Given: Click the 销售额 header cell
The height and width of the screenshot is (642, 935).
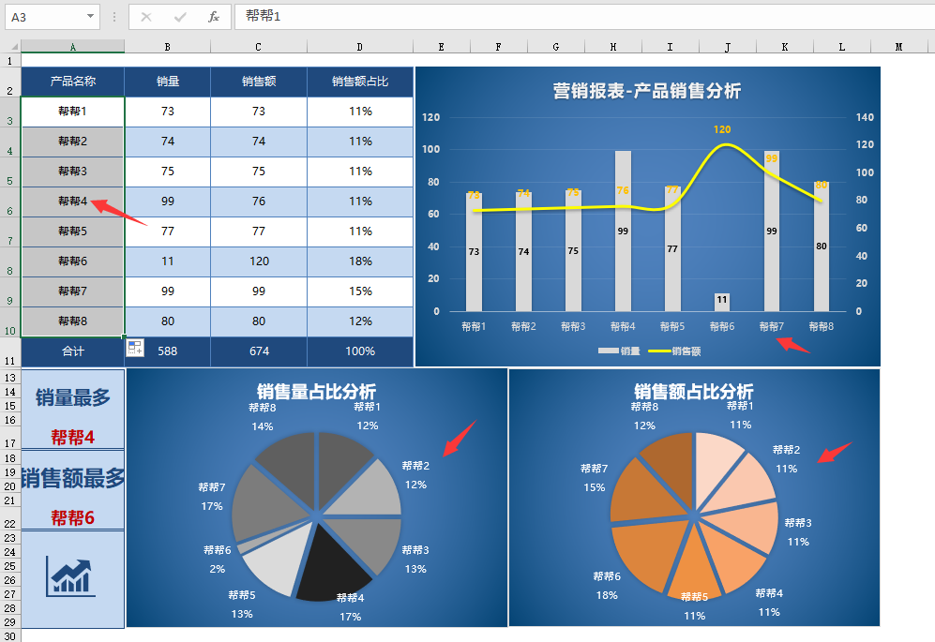Looking at the screenshot, I should [x=259, y=82].
